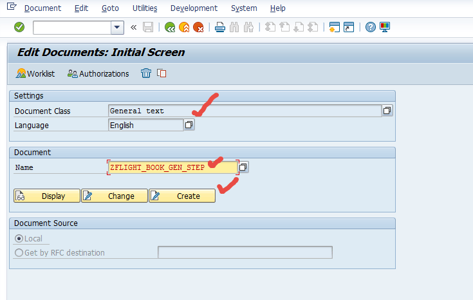This screenshot has width=473, height=300.
Task: Click the RFC destination input field
Action: [x=245, y=252]
